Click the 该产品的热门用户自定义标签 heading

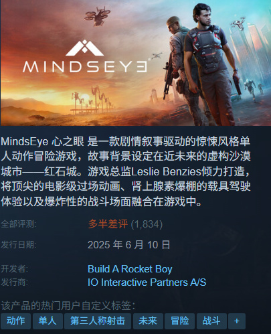click(68, 306)
